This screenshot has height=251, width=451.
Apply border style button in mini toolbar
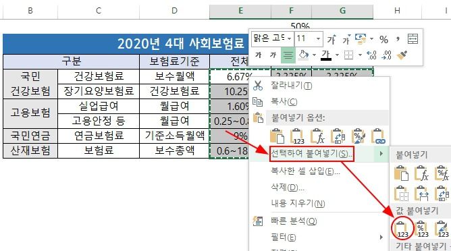point(348,55)
